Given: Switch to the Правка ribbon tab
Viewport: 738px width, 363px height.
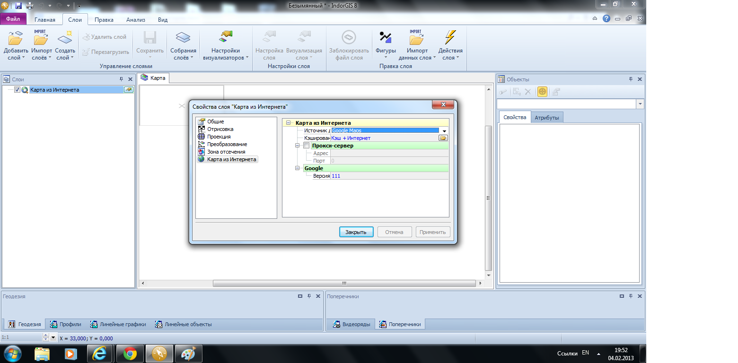Looking at the screenshot, I should (x=104, y=20).
